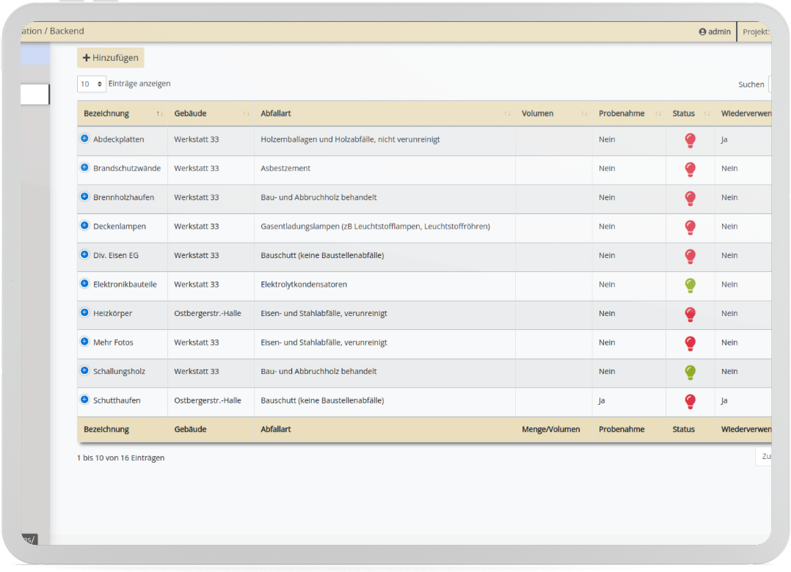Click red status bulb for Brandschutzwände
Image resolution: width=791 pixels, height=572 pixels.
pos(690,169)
